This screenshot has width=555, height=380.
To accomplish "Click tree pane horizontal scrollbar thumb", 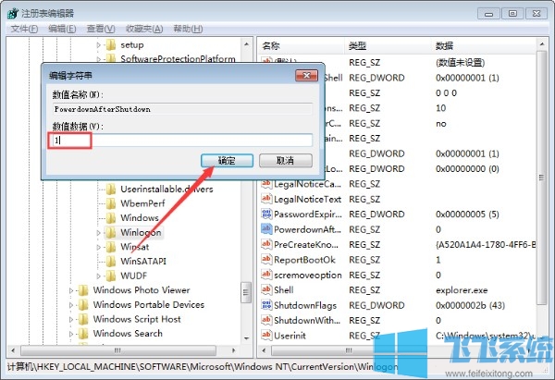I will (x=118, y=350).
